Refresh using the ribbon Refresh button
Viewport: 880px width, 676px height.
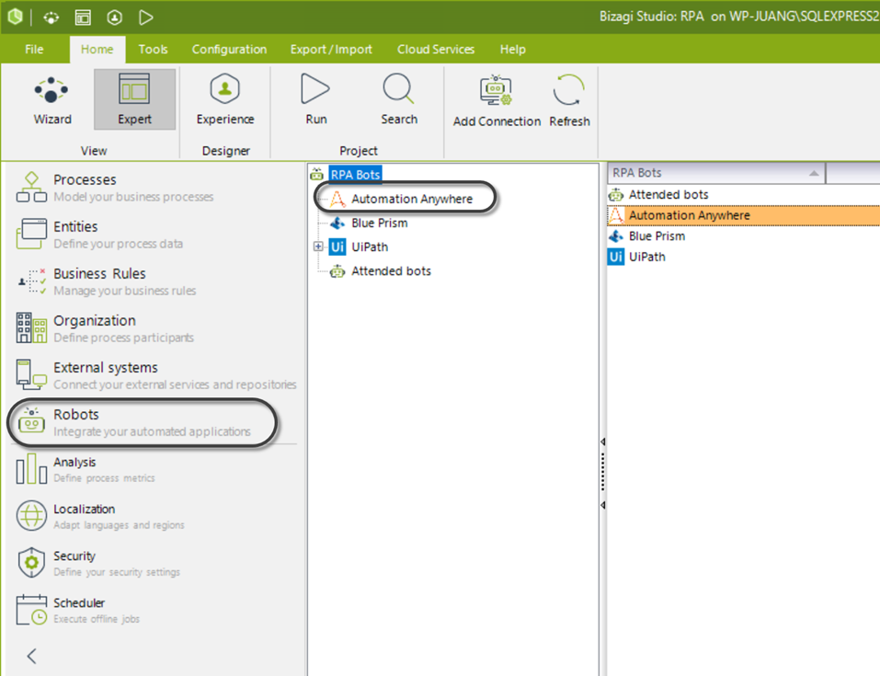click(569, 101)
